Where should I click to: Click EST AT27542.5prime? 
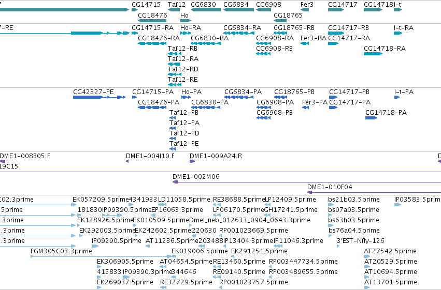[390, 251]
